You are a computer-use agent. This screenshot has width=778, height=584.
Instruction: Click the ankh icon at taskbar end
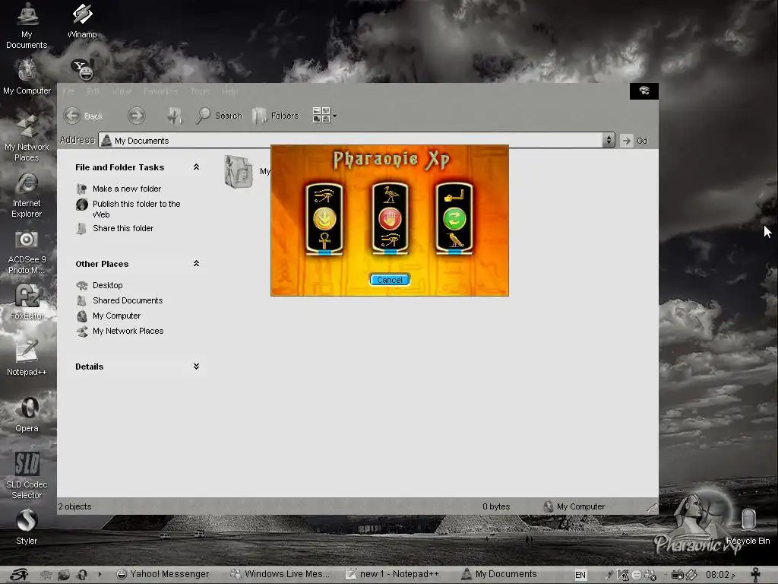756,575
